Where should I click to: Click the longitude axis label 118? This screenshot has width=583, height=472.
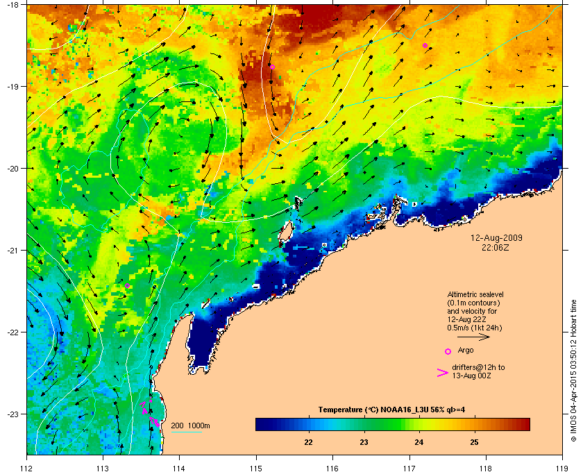[486, 467]
